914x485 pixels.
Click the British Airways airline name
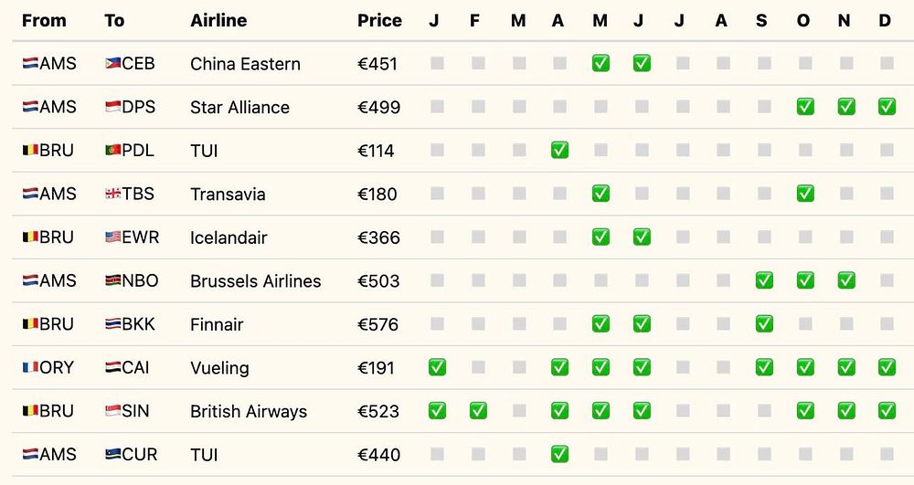pyautogui.click(x=249, y=411)
